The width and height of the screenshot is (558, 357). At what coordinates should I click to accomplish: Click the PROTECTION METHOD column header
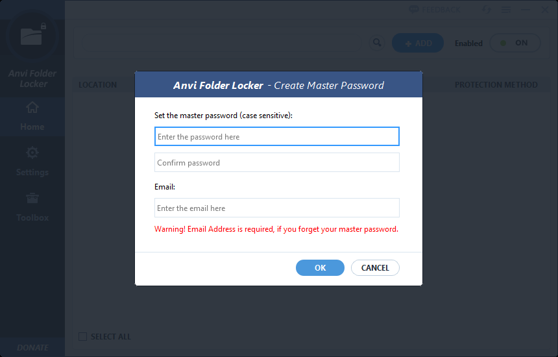click(496, 85)
